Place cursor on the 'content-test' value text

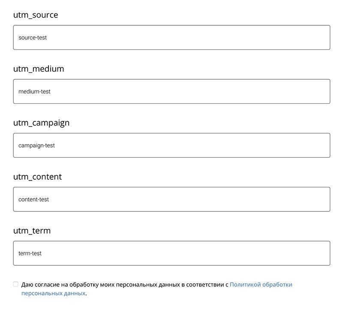33,199
